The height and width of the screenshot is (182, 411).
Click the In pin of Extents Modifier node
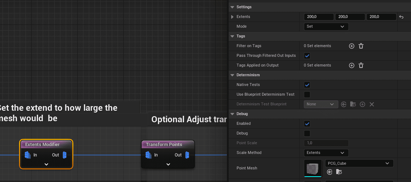(28, 155)
